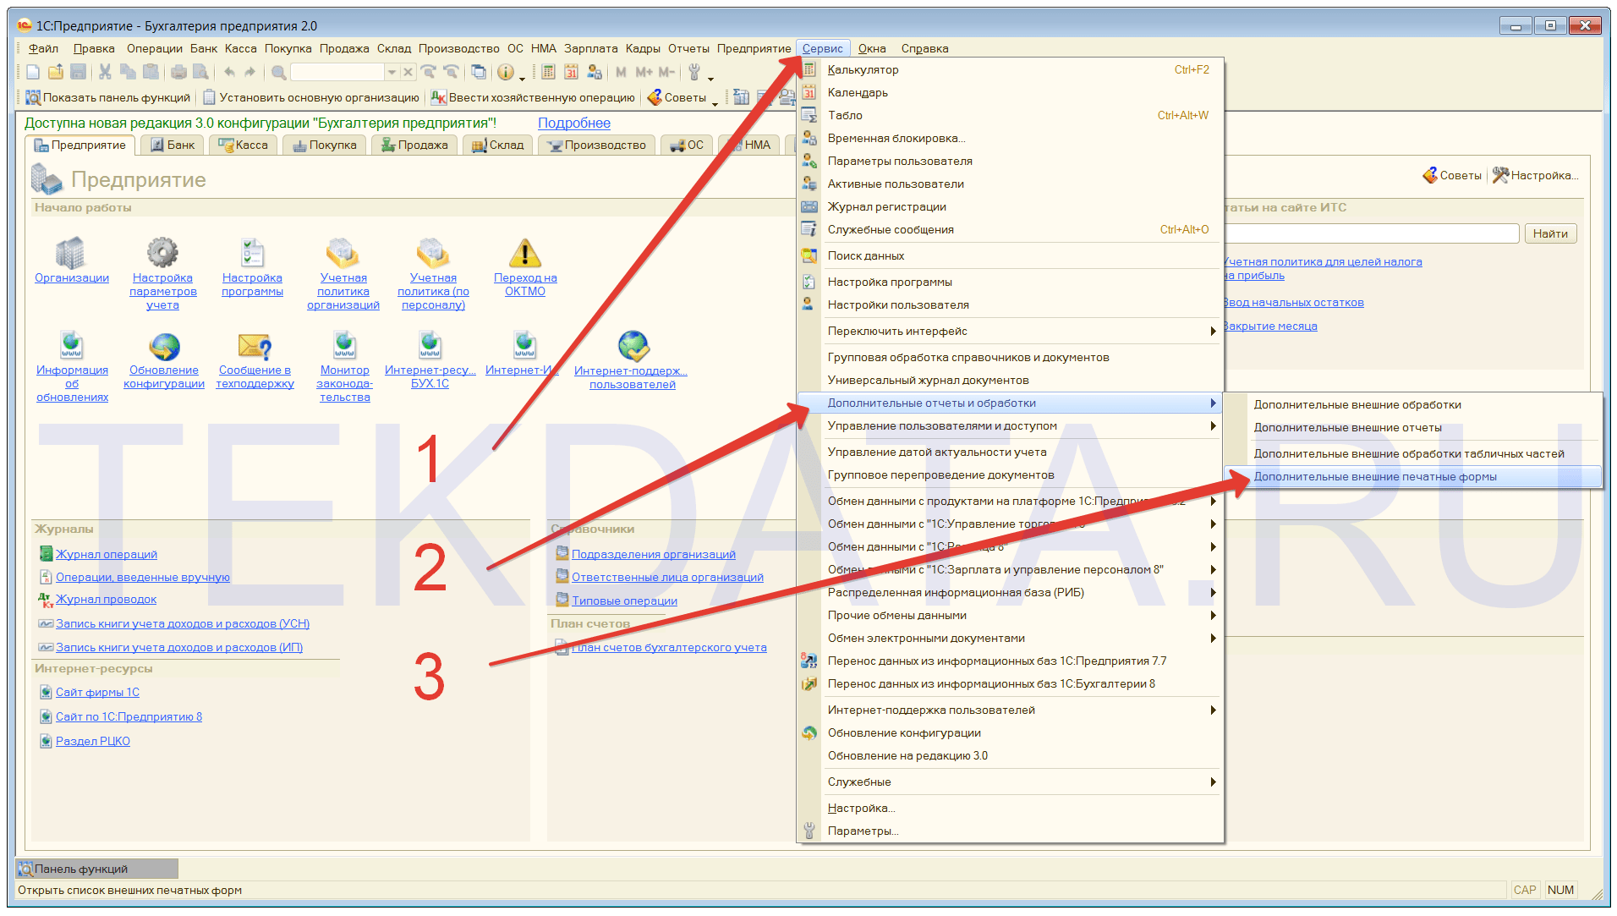Open Сообщение в техподдержку envelope icon
Viewport: 1617px width, 916px height.
[x=255, y=345]
